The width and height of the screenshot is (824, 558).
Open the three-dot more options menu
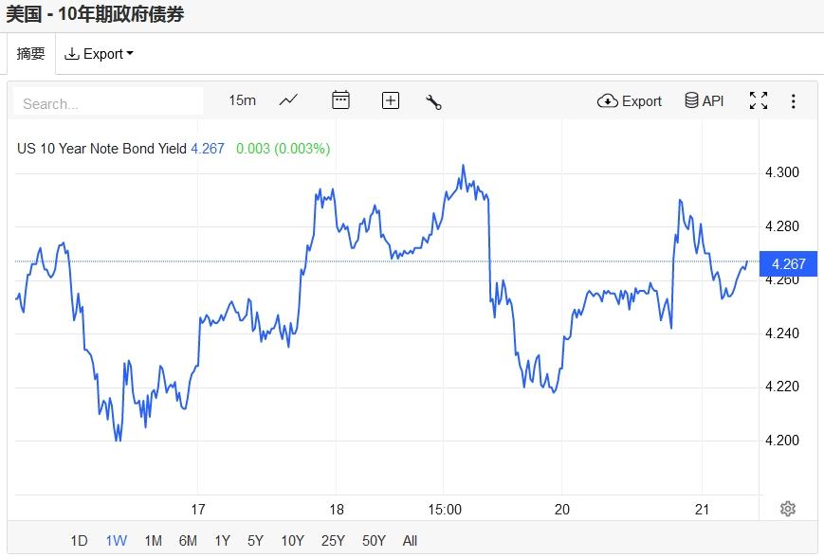click(x=794, y=100)
